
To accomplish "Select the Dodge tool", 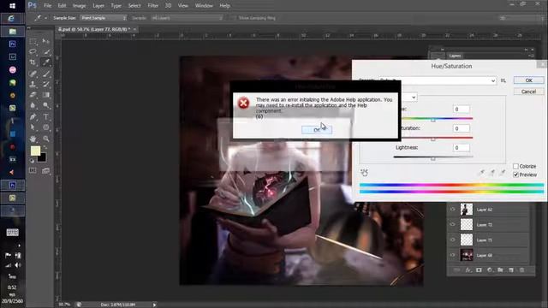I will pyautogui.click(x=45, y=105).
